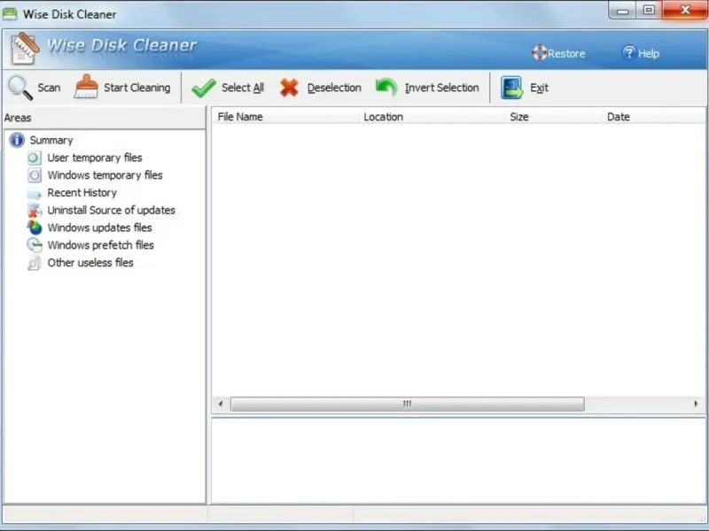This screenshot has height=531, width=709.
Task: Click the Scan button label
Action: tap(49, 88)
